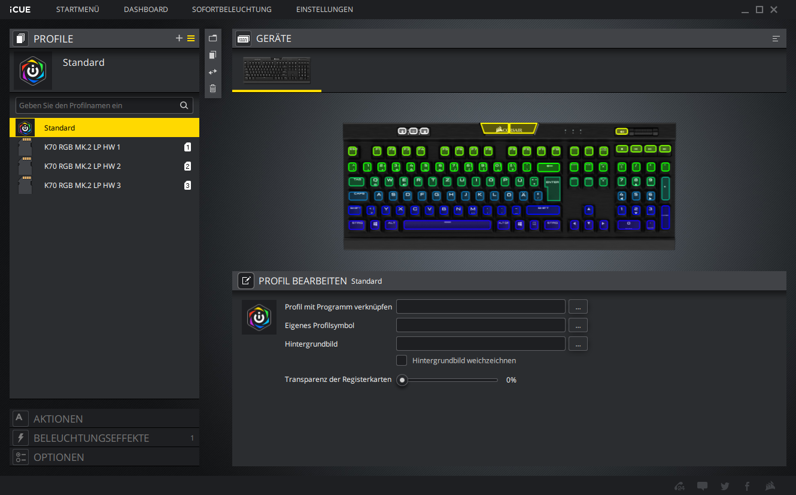Switch to the Dashboard tab
Image resolution: width=796 pixels, height=495 pixels.
pyautogui.click(x=146, y=10)
